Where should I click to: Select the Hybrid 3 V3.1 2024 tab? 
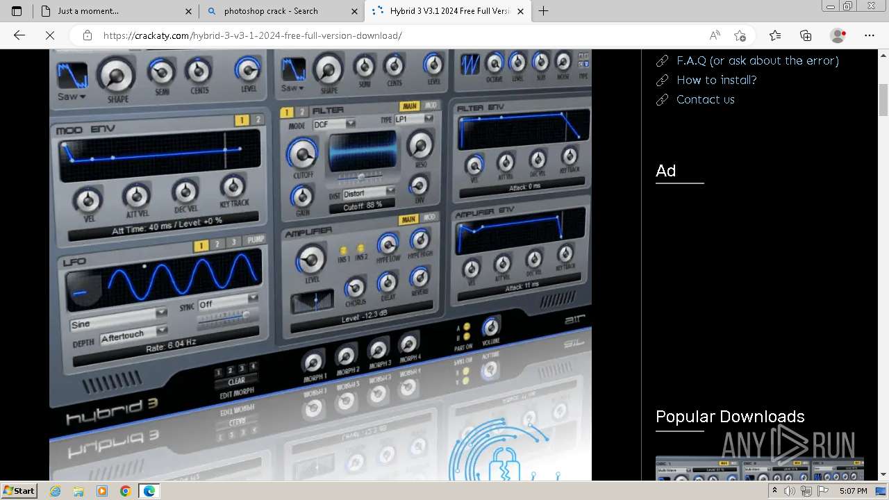click(448, 11)
